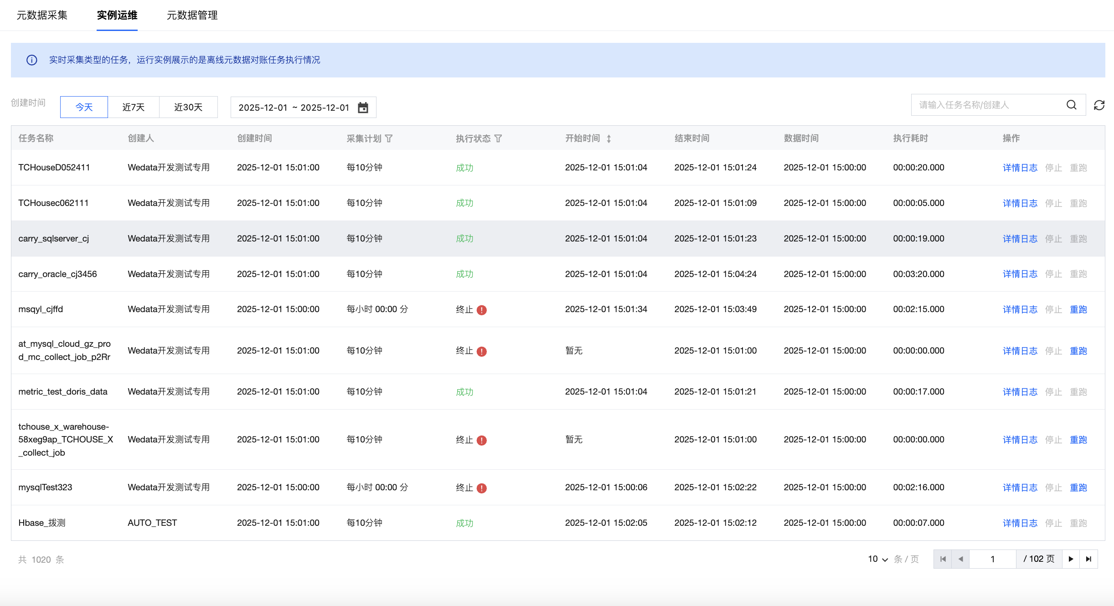Open the 10 条/页 page size dropdown
Image resolution: width=1114 pixels, height=606 pixels.
878,559
